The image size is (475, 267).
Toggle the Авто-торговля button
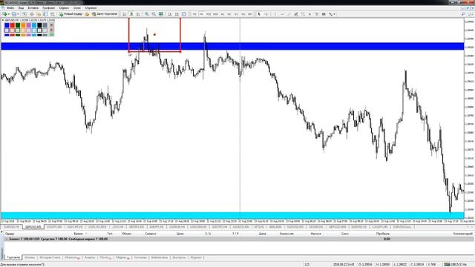pyautogui.click(x=104, y=14)
